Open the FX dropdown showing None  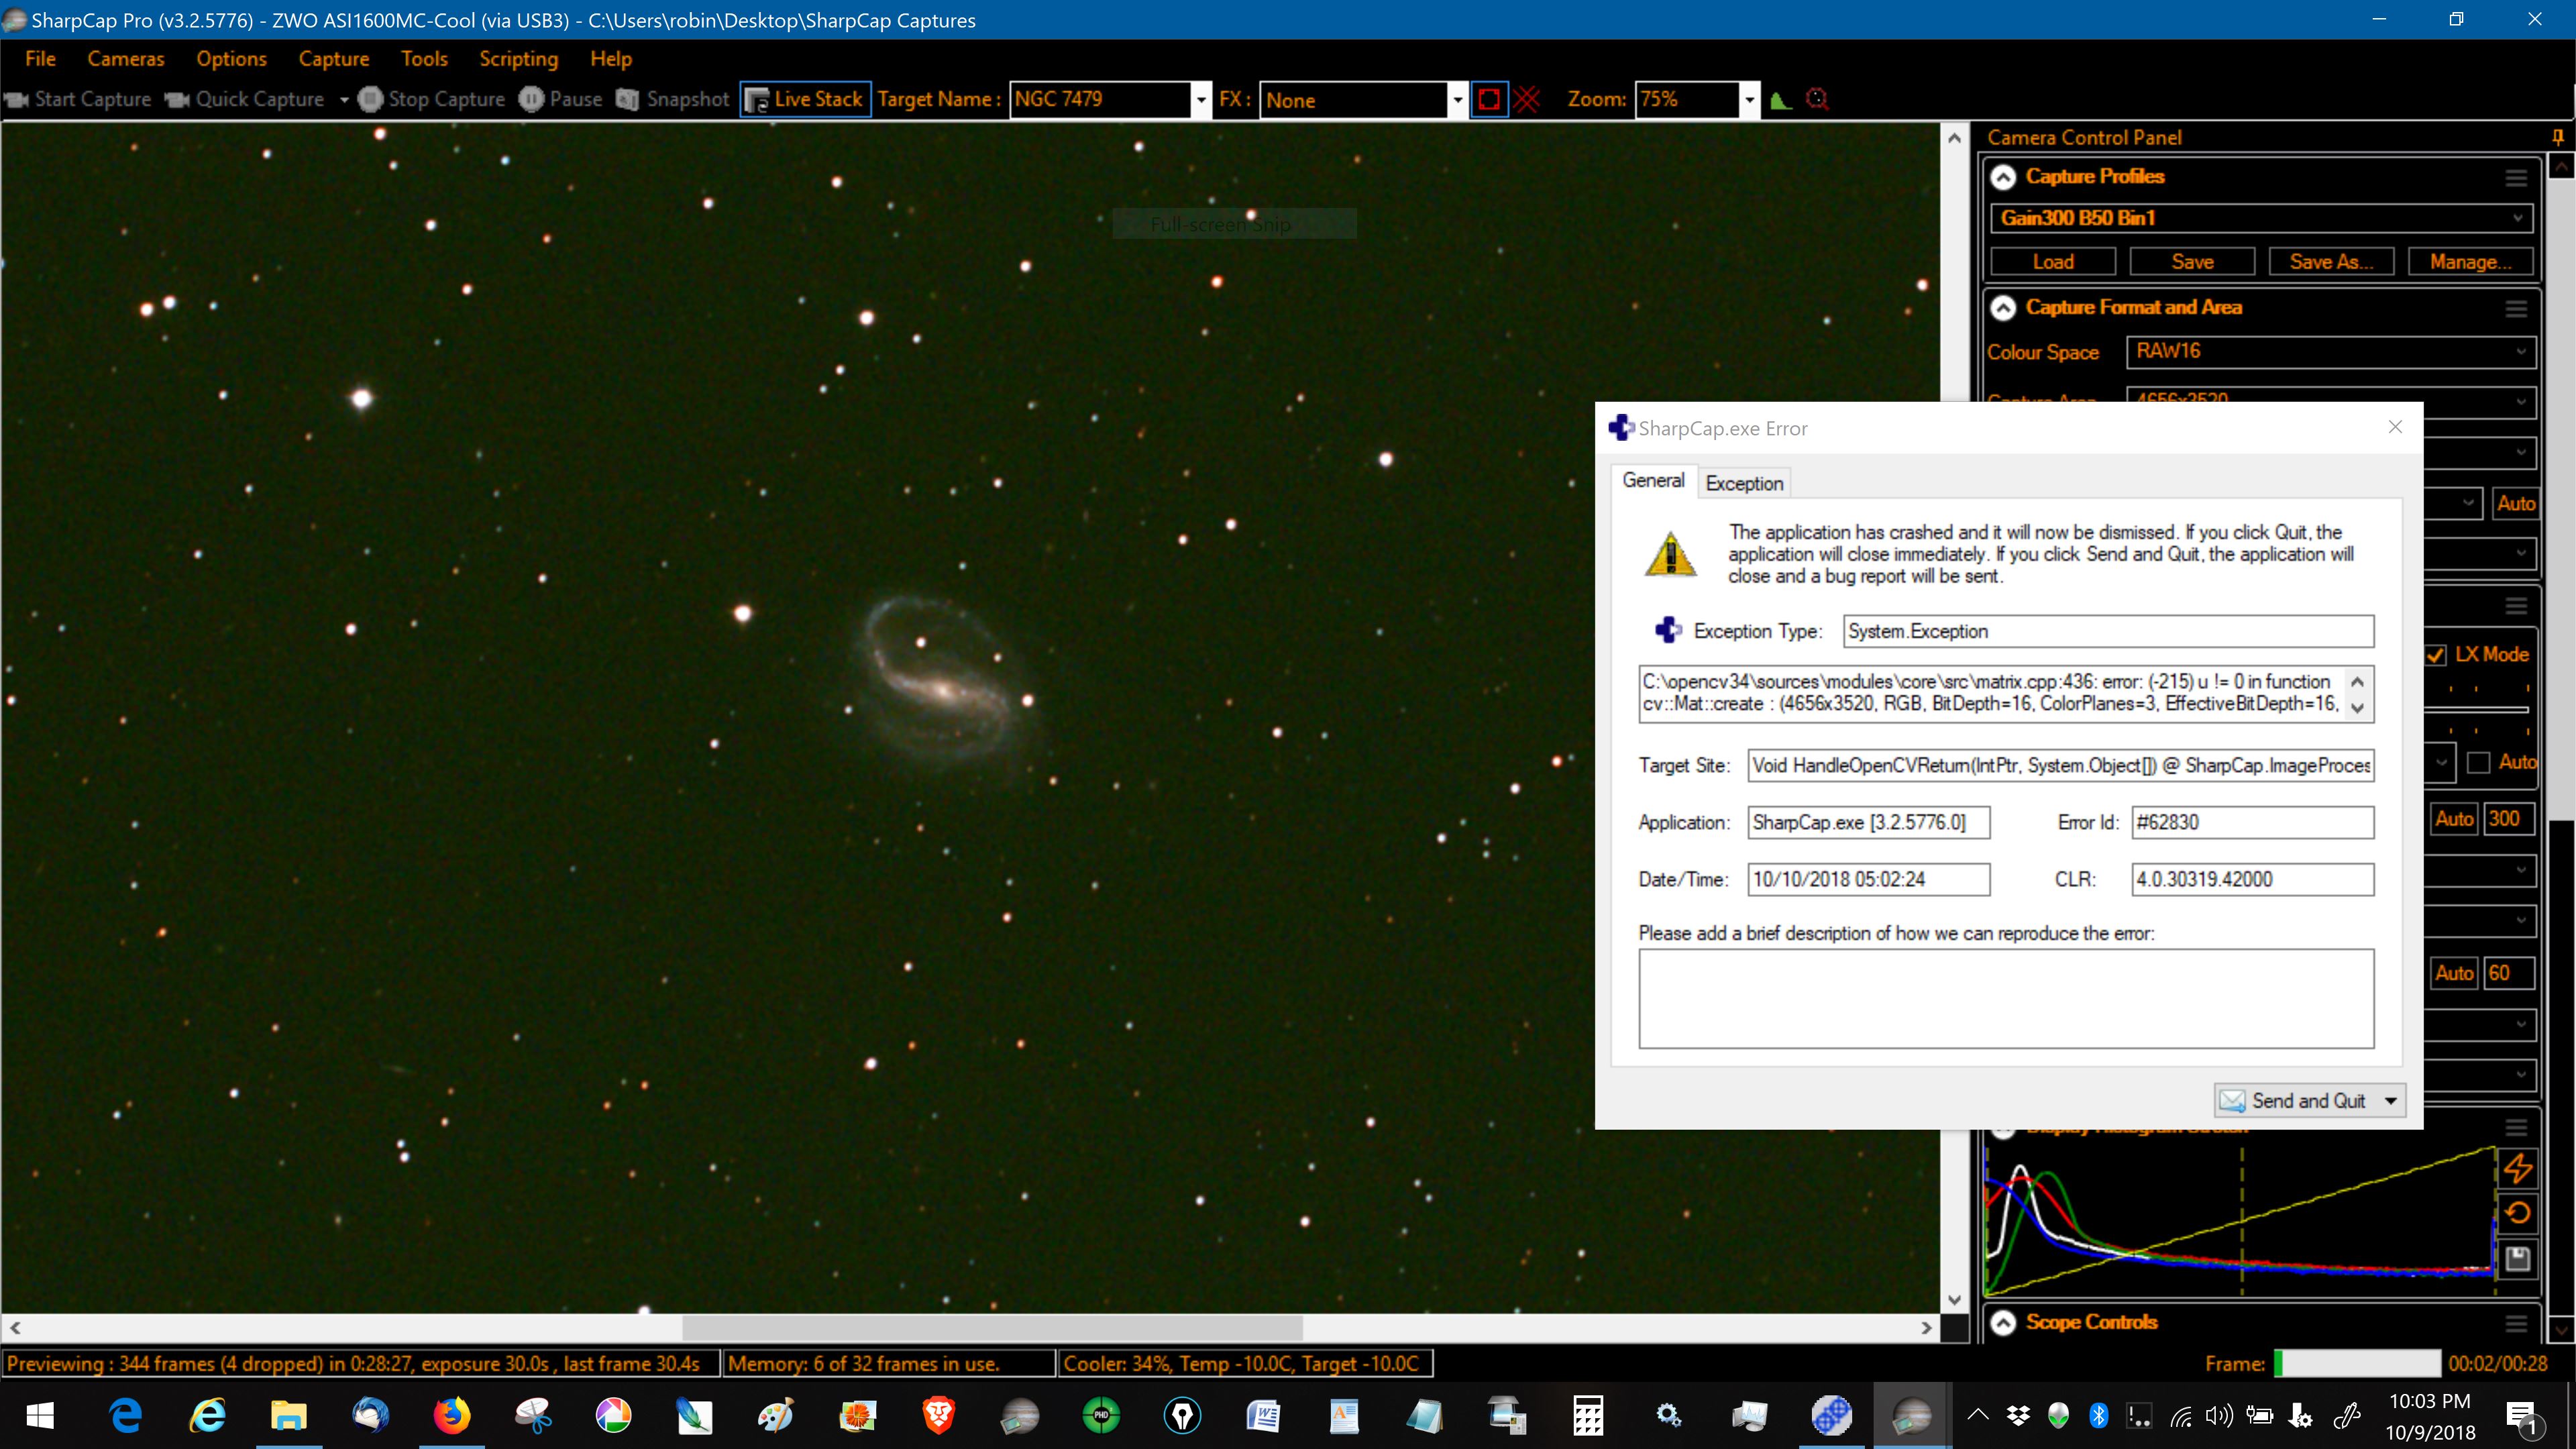(x=1457, y=100)
